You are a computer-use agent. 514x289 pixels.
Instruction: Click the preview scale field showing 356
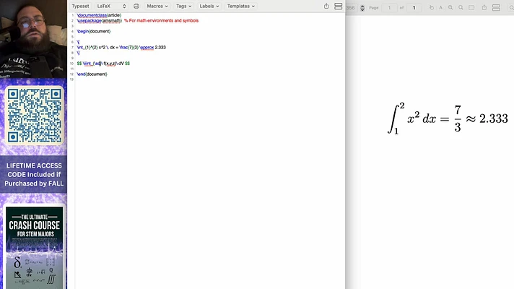[351, 8]
